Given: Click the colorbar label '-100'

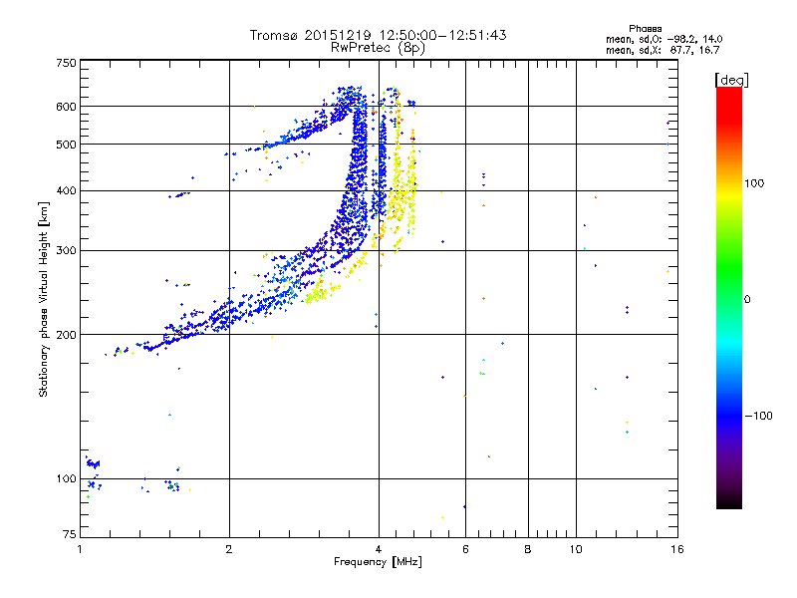Looking at the screenshot, I should pyautogui.click(x=758, y=416).
